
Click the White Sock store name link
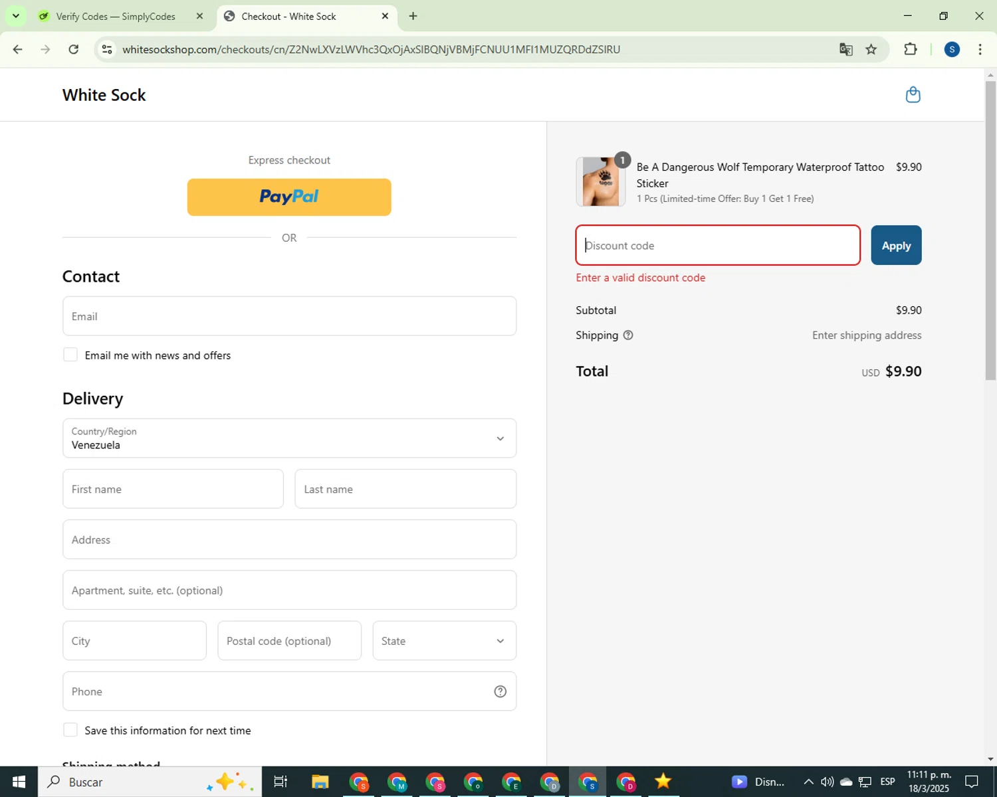click(104, 95)
